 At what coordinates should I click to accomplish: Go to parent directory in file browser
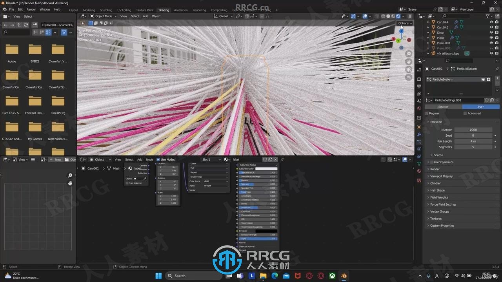19,25
